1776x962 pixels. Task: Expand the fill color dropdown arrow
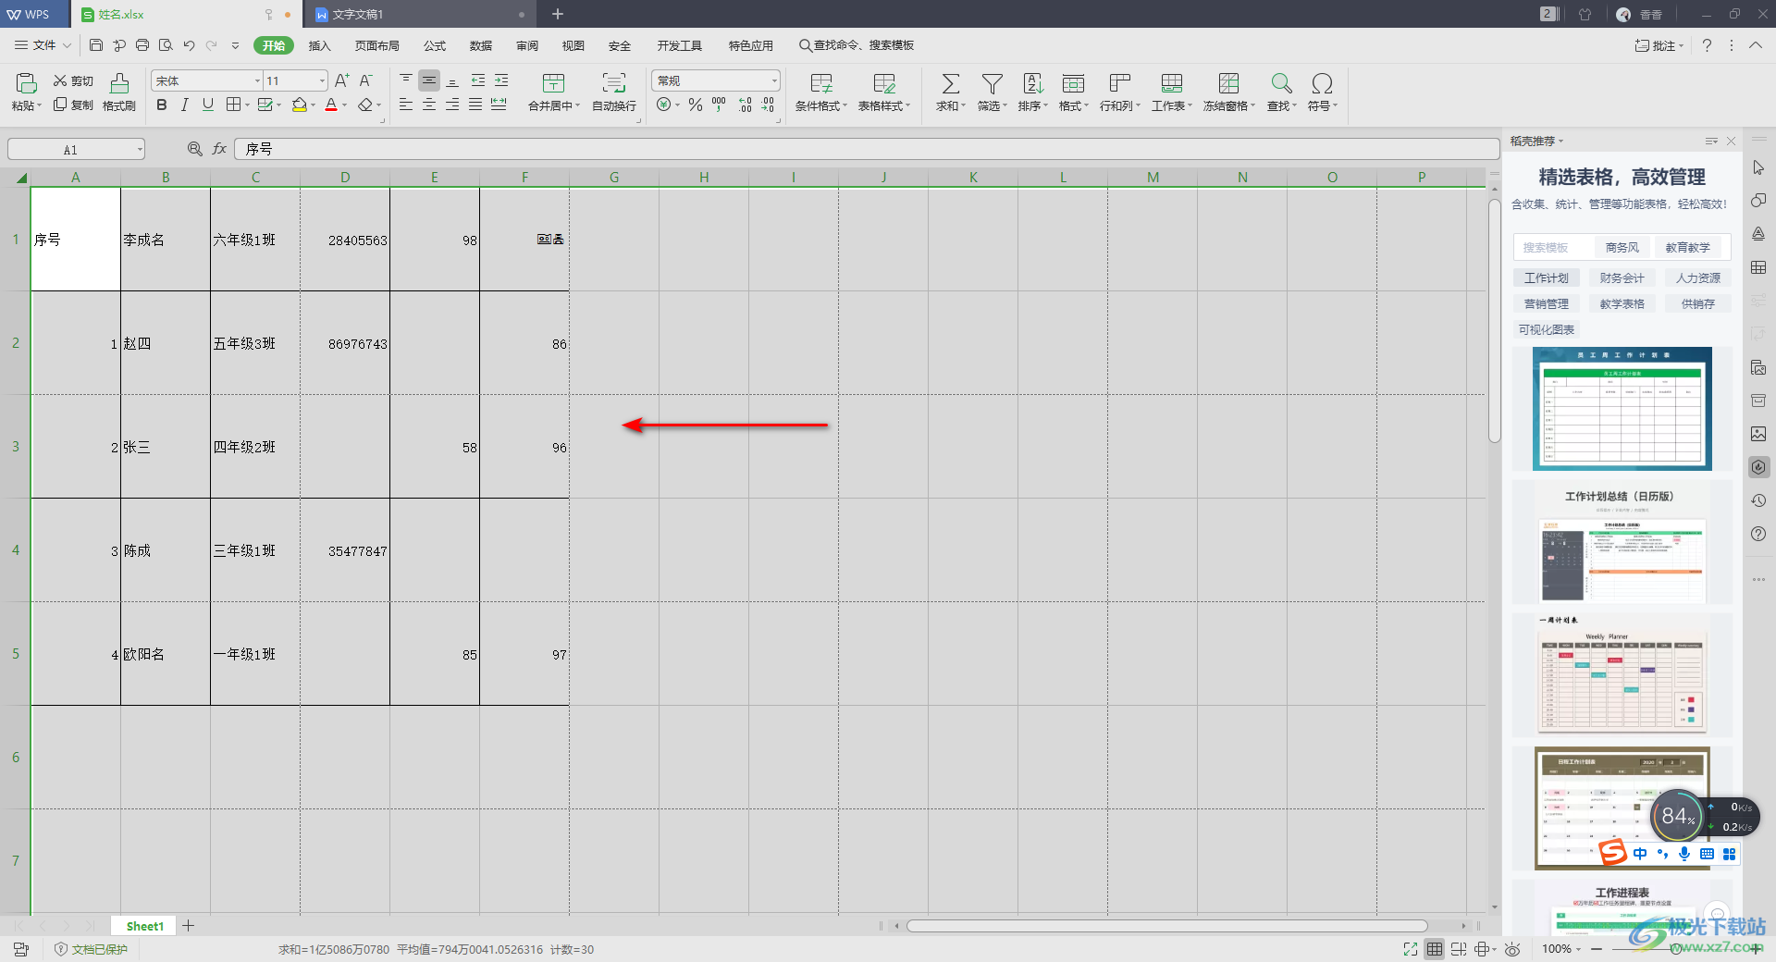(x=313, y=105)
